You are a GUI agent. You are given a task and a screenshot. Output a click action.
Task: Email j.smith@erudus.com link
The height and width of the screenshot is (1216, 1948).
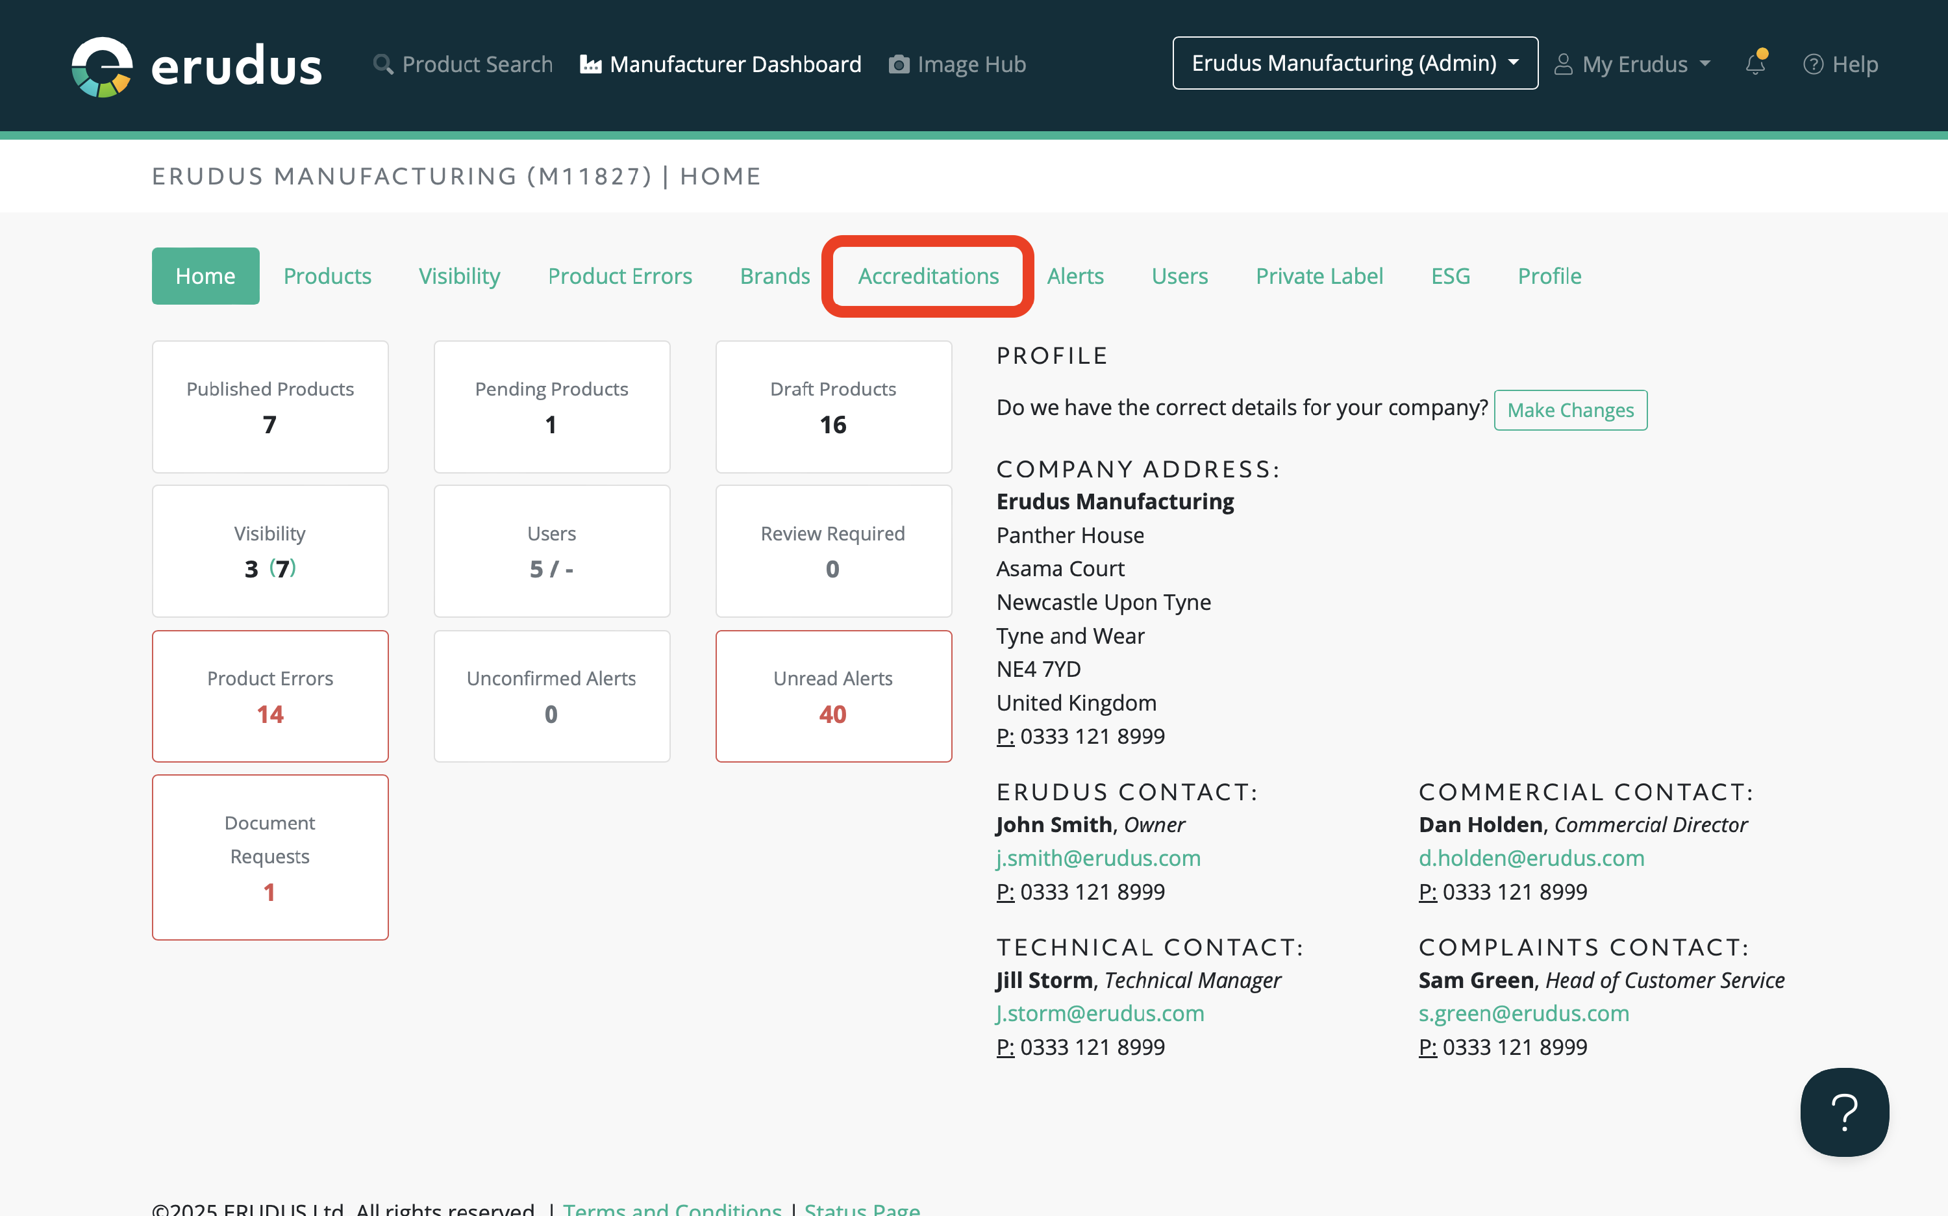click(1098, 858)
